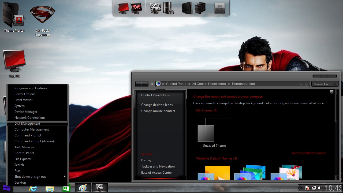Expand the Control Panel breadcrumb separator arrow
This screenshot has width=343, height=193.
[189, 84]
